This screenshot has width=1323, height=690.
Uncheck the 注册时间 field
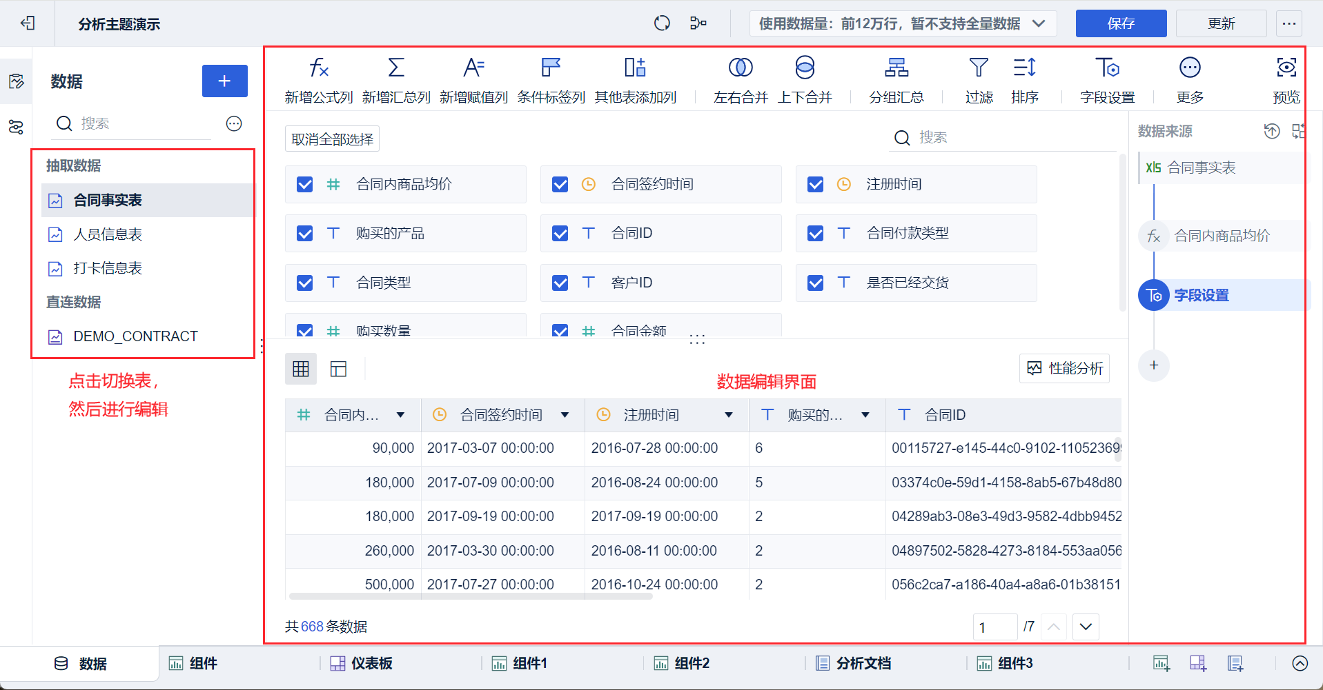point(815,184)
